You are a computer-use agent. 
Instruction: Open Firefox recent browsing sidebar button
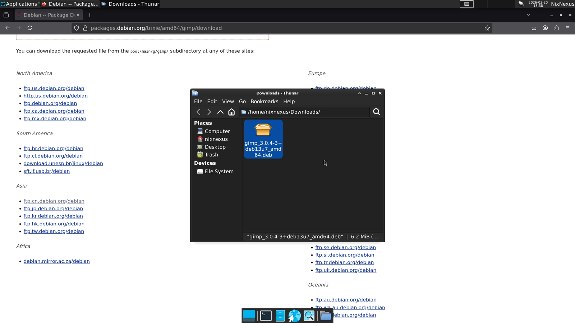(x=6, y=15)
